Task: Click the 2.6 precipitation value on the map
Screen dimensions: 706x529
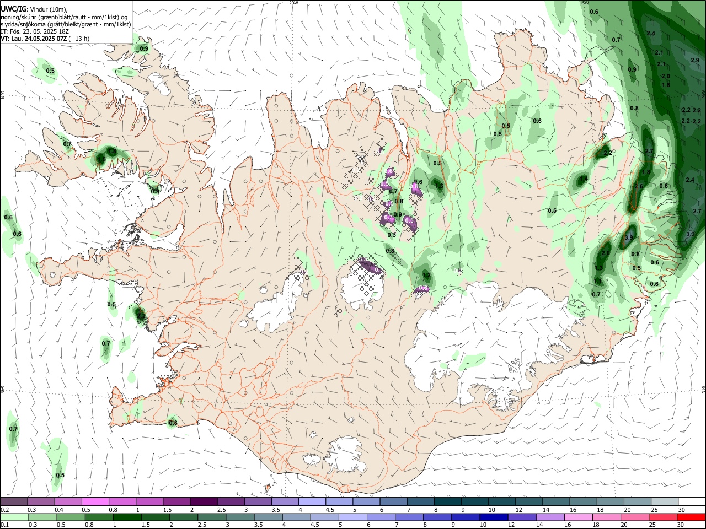Action: pos(639,186)
